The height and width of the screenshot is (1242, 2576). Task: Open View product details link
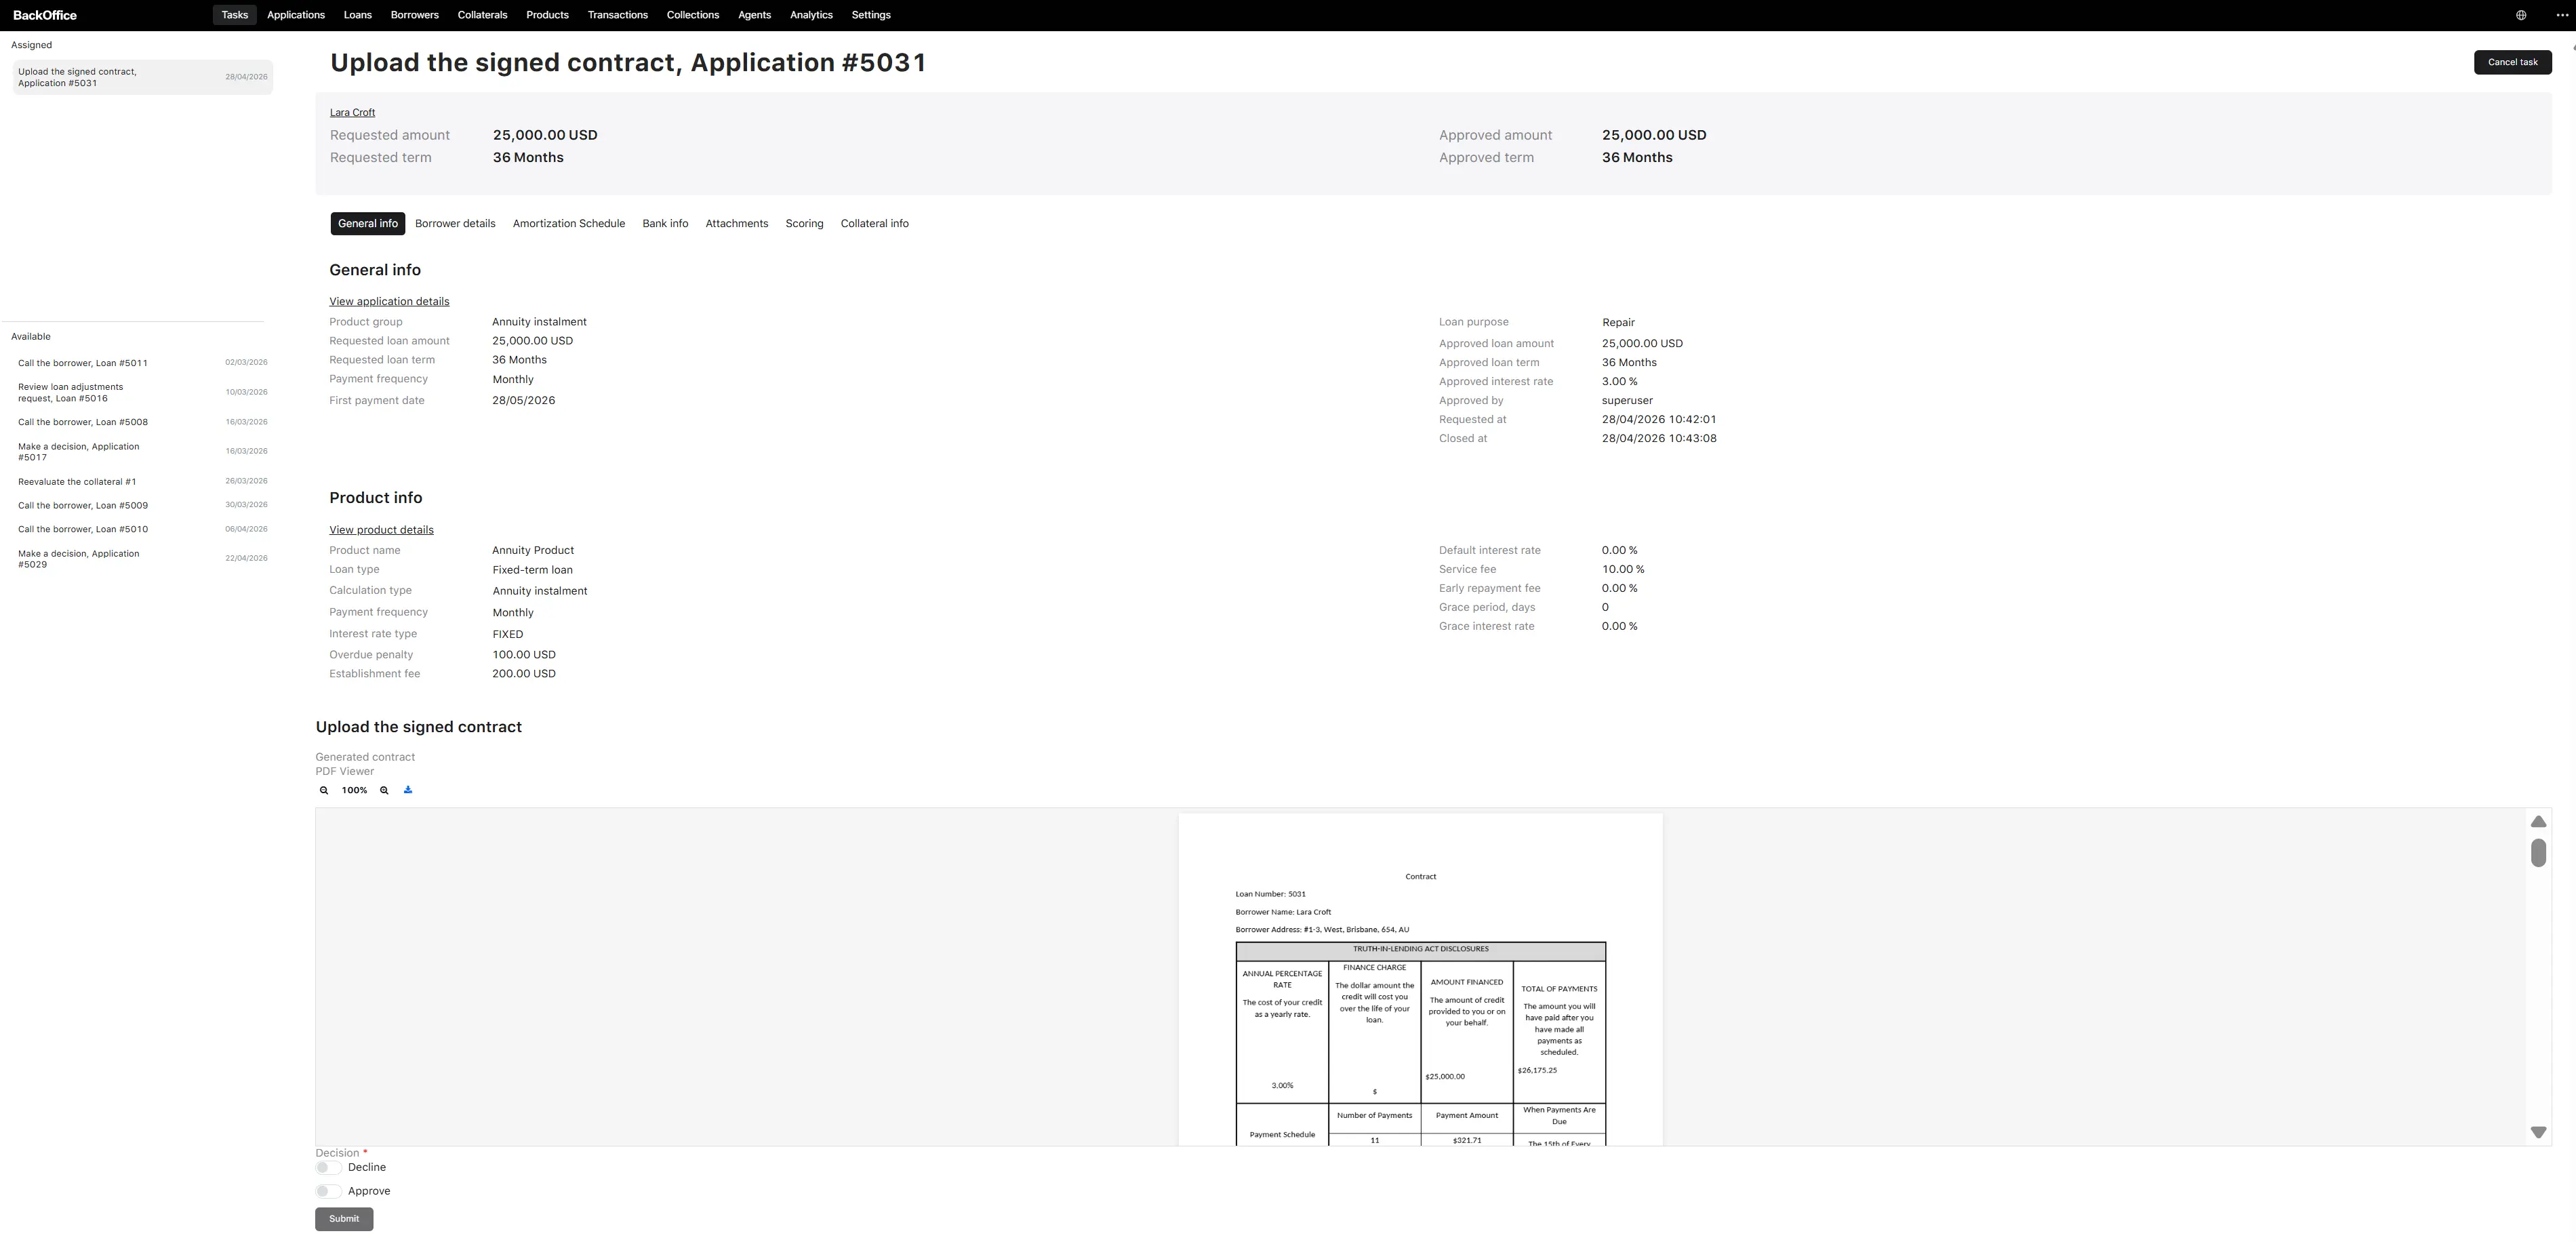coord(381,530)
